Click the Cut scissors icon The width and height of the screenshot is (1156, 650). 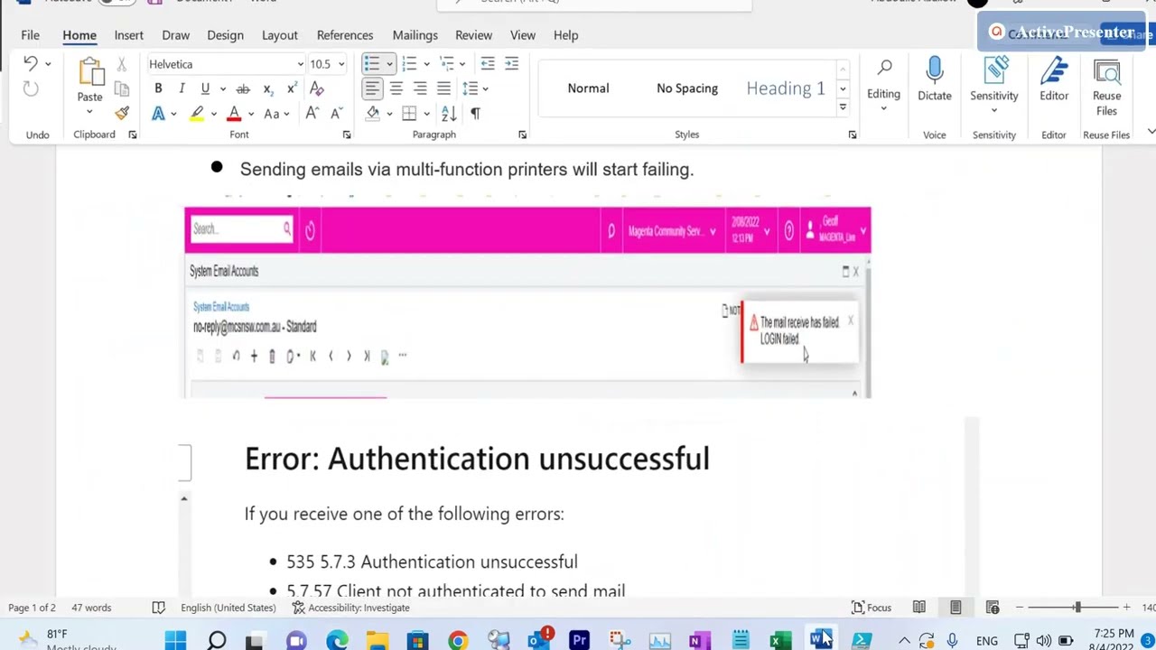(x=122, y=65)
